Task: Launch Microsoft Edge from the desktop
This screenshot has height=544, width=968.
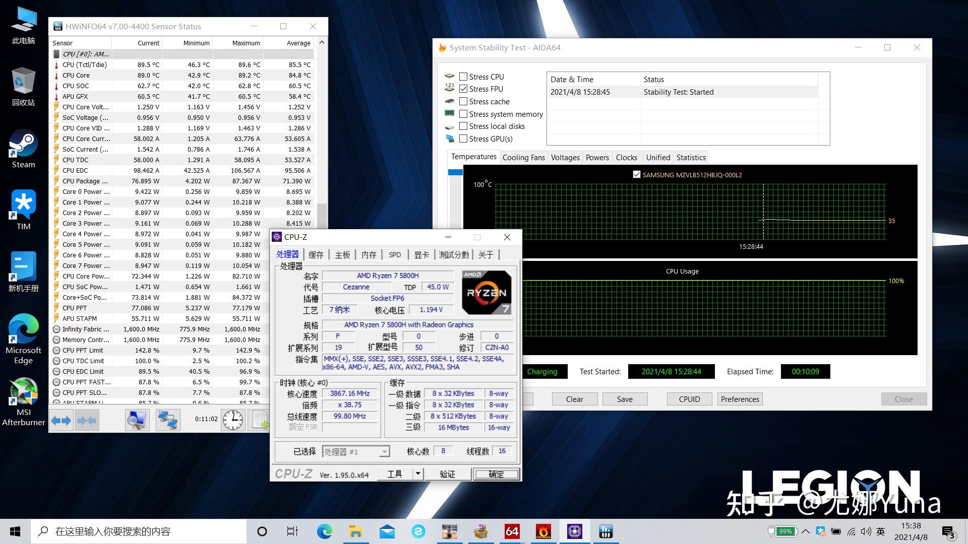Action: coord(24,339)
